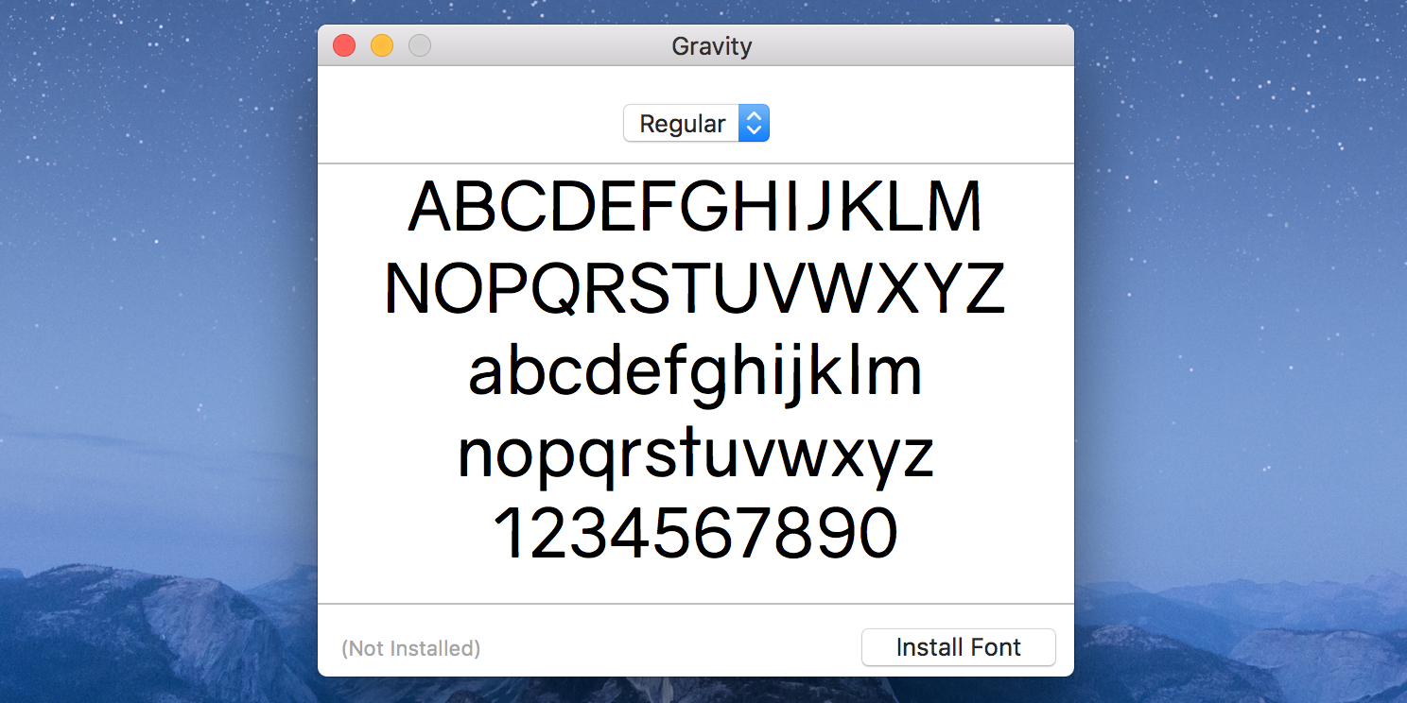The width and height of the screenshot is (1407, 703).
Task: Click the footer bar beside Install Font
Action: click(662, 647)
